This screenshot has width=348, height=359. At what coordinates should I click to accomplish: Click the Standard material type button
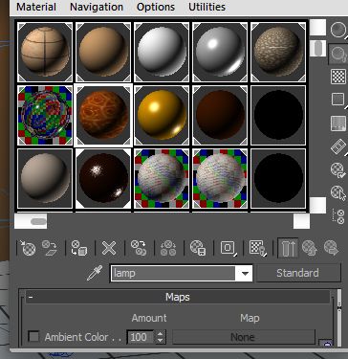click(x=298, y=273)
